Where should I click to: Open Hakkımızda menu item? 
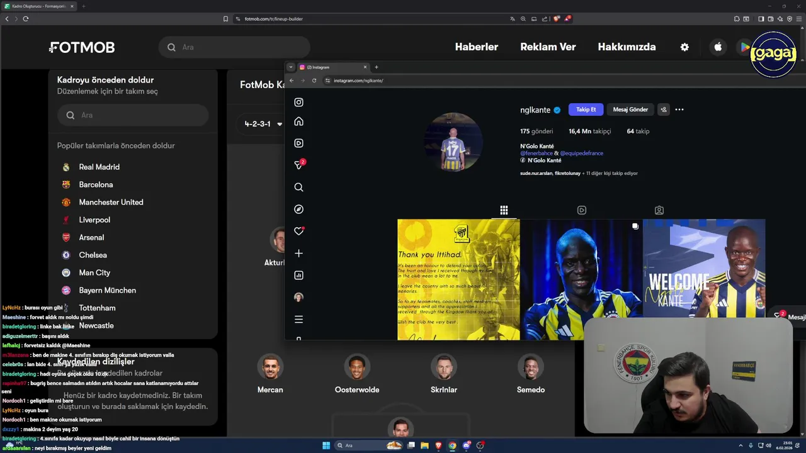[x=627, y=47]
